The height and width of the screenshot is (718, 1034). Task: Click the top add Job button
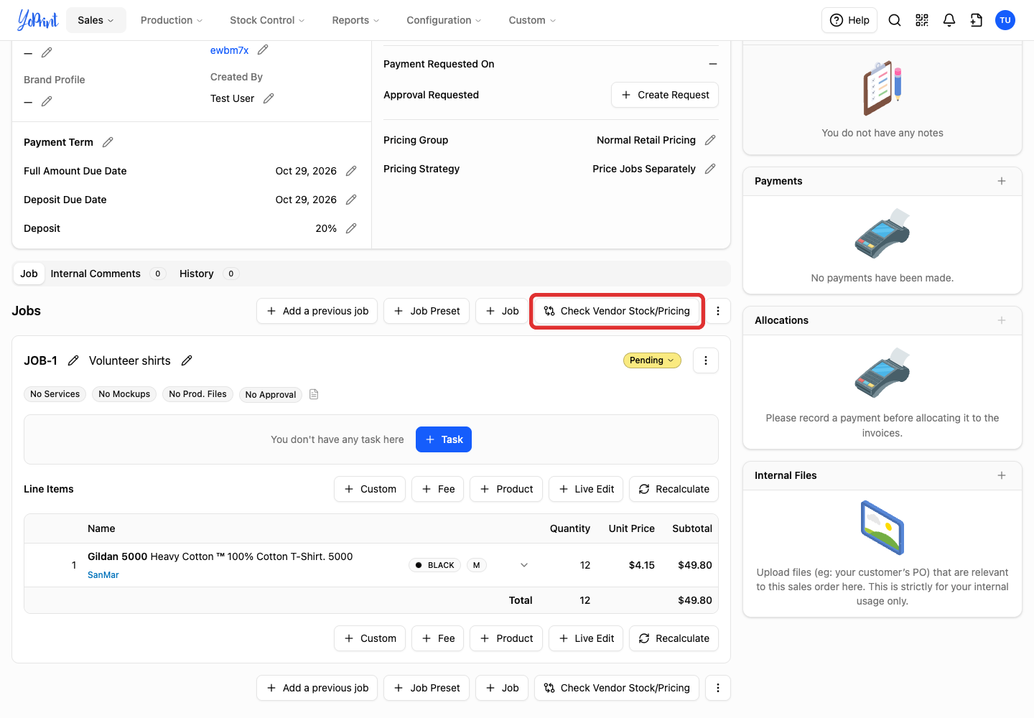coord(502,311)
